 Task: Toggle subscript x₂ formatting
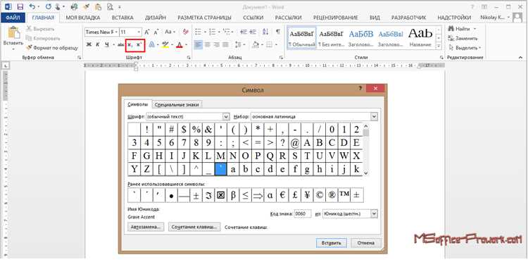[x=130, y=44]
